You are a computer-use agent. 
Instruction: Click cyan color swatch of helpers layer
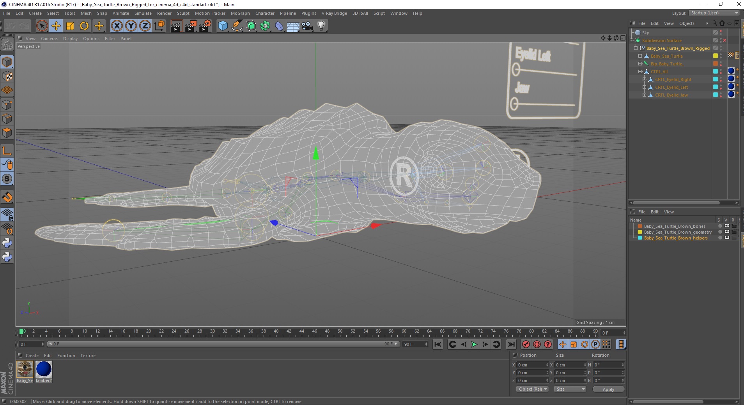(640, 238)
